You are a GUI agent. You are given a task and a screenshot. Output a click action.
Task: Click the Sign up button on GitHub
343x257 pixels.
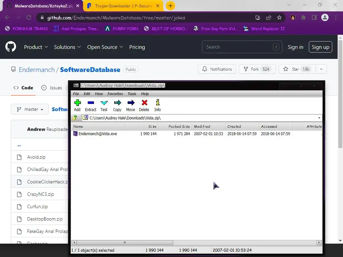(x=320, y=47)
